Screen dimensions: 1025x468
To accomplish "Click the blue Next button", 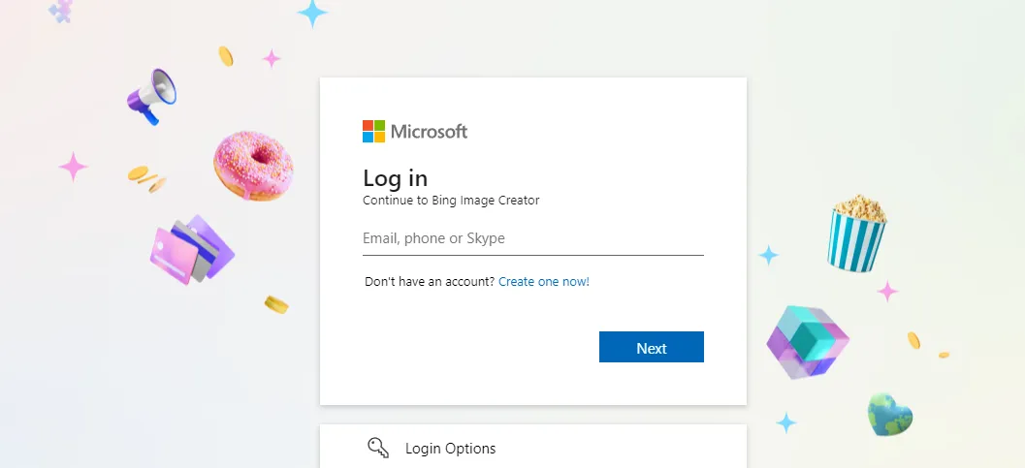I will [x=651, y=347].
